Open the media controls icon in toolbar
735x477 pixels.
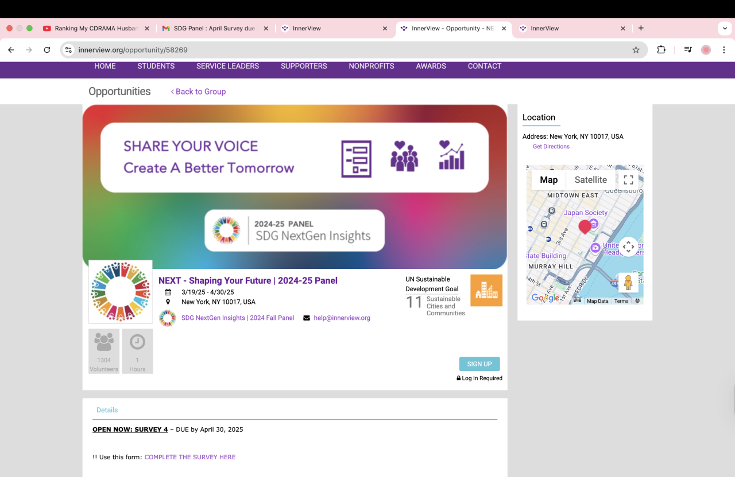coord(688,50)
